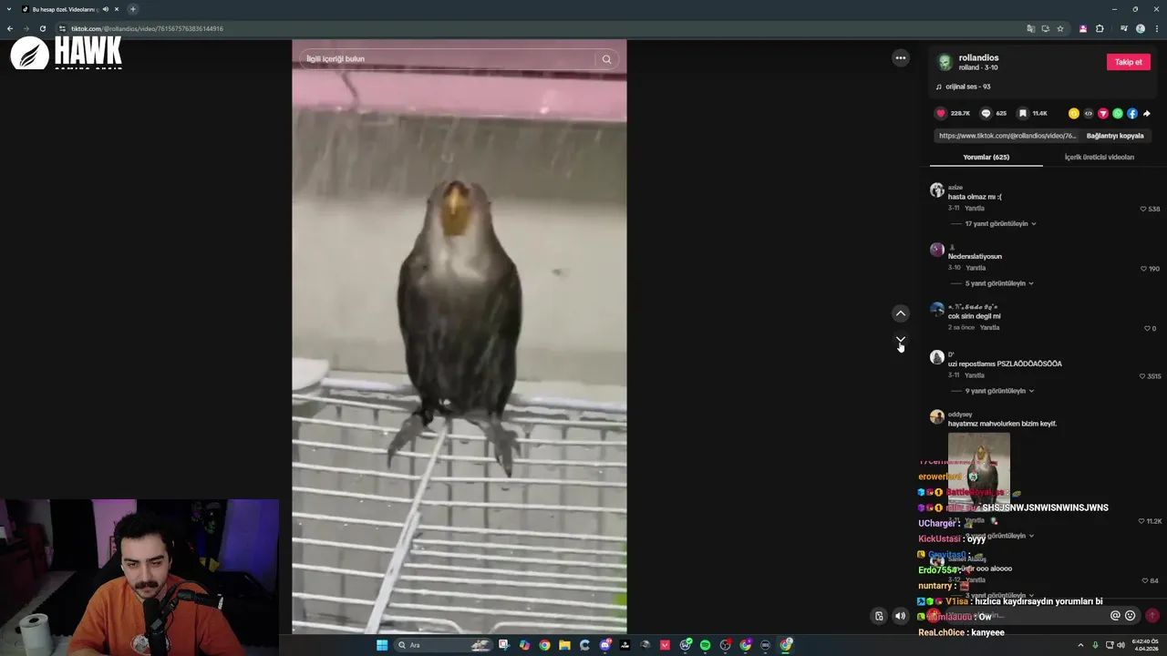Open comments via speech bubble icon
This screenshot has width=1167, height=656.
pyautogui.click(x=986, y=113)
